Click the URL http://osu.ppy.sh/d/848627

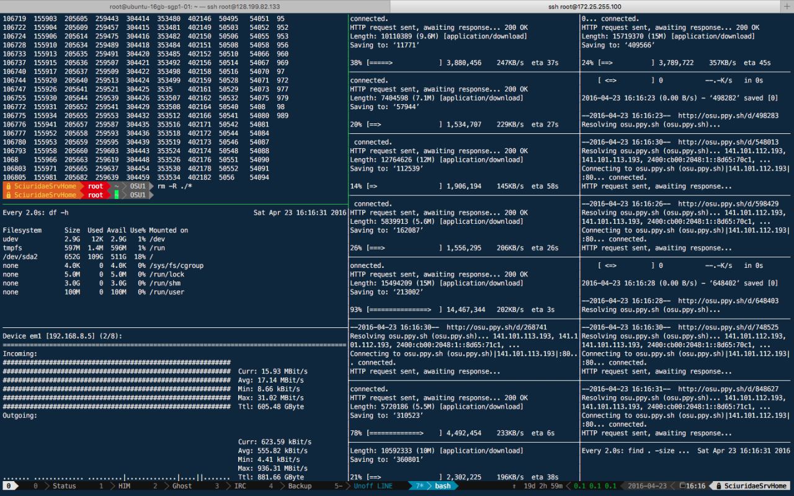(728, 389)
